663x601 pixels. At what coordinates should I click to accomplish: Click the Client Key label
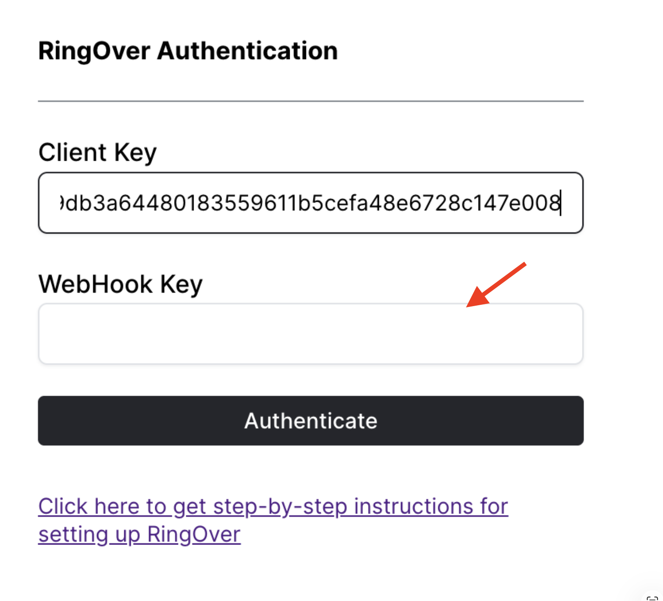click(x=97, y=153)
